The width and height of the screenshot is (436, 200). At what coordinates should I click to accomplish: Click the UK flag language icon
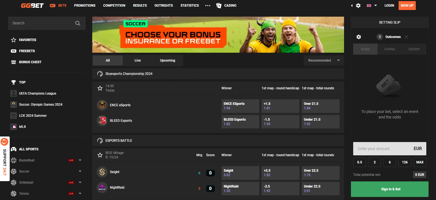[x=369, y=6]
